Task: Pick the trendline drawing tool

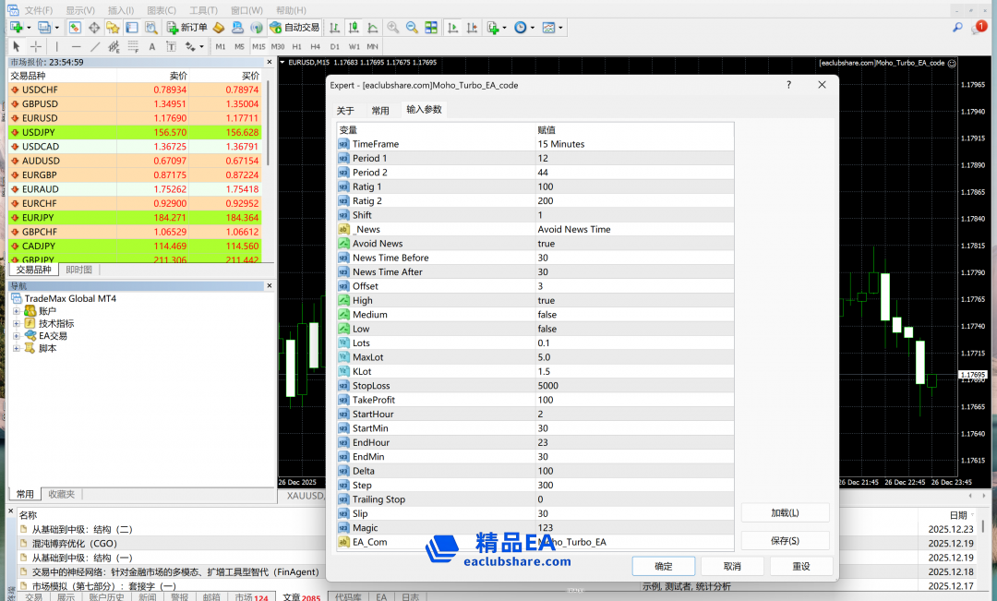Action: (94, 46)
